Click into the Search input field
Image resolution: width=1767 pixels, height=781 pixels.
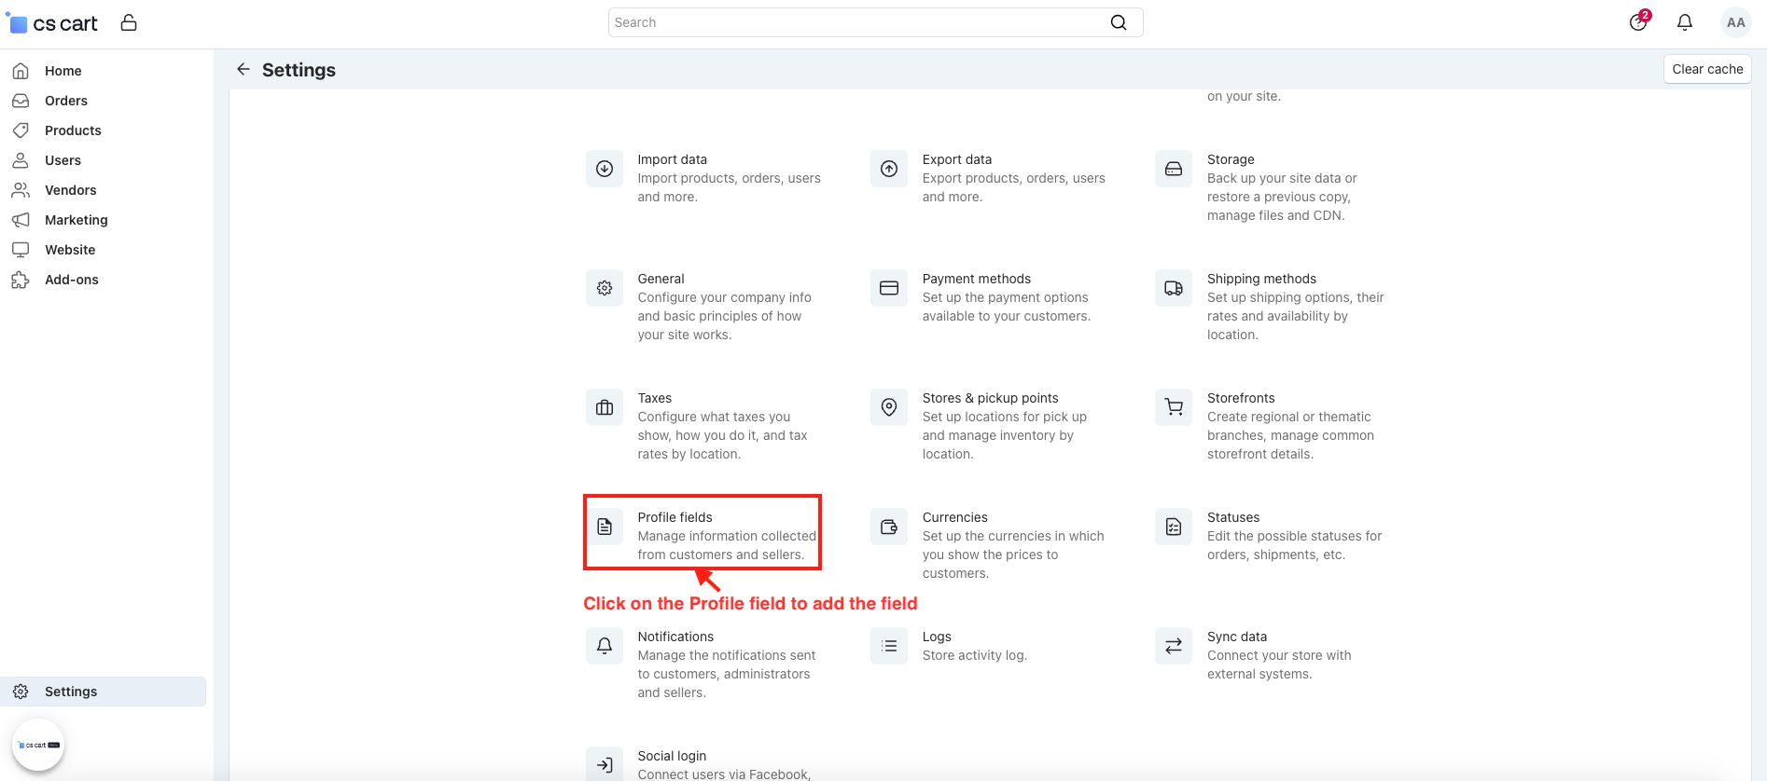coord(856,22)
